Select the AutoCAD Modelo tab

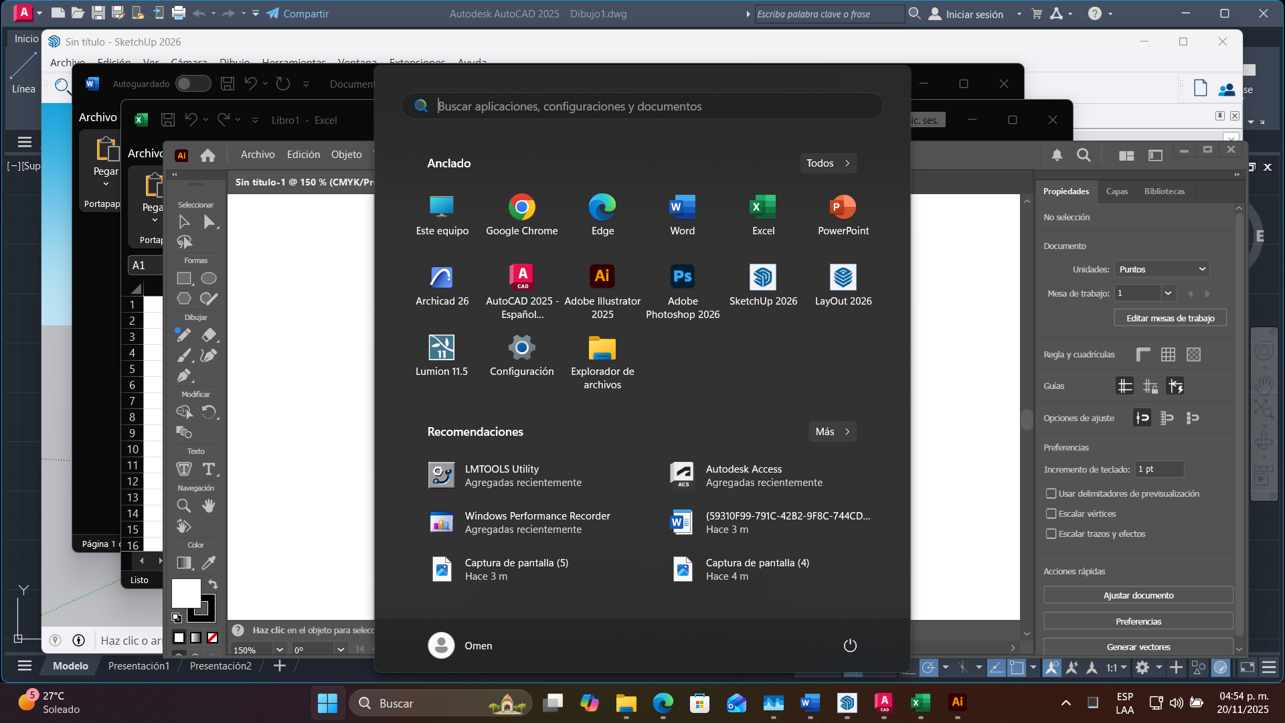(70, 666)
